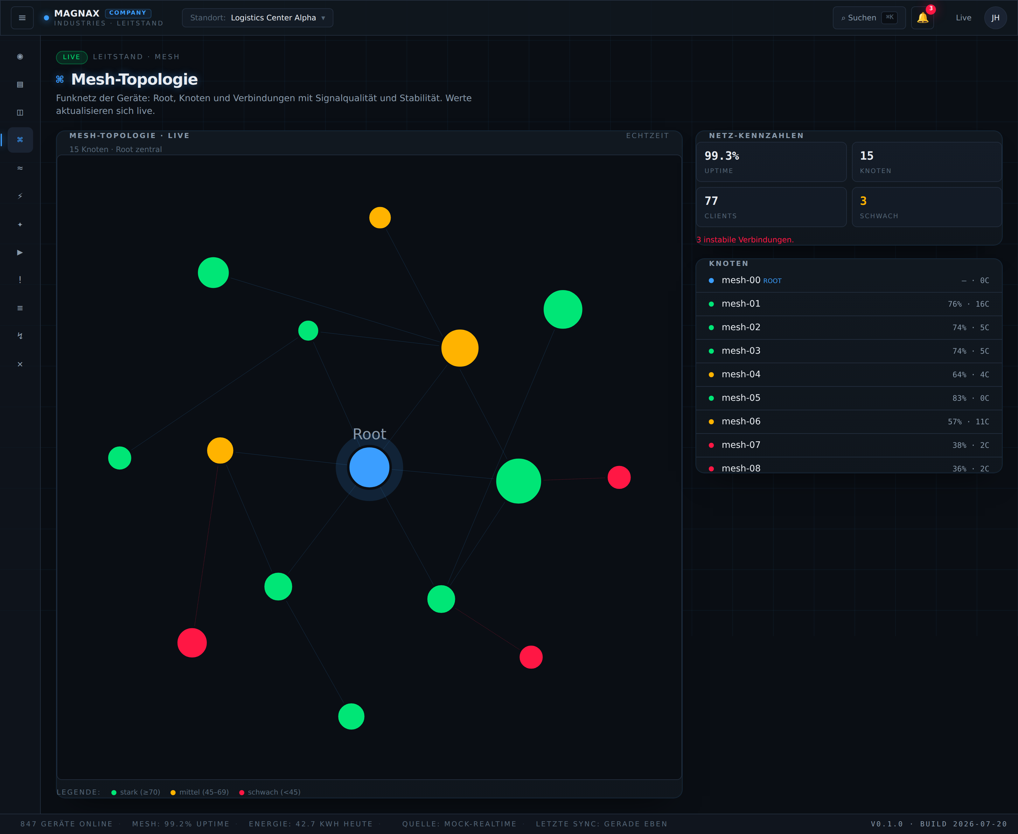Click the 3 Schwach card
The width and height of the screenshot is (1018, 834).
tap(927, 207)
